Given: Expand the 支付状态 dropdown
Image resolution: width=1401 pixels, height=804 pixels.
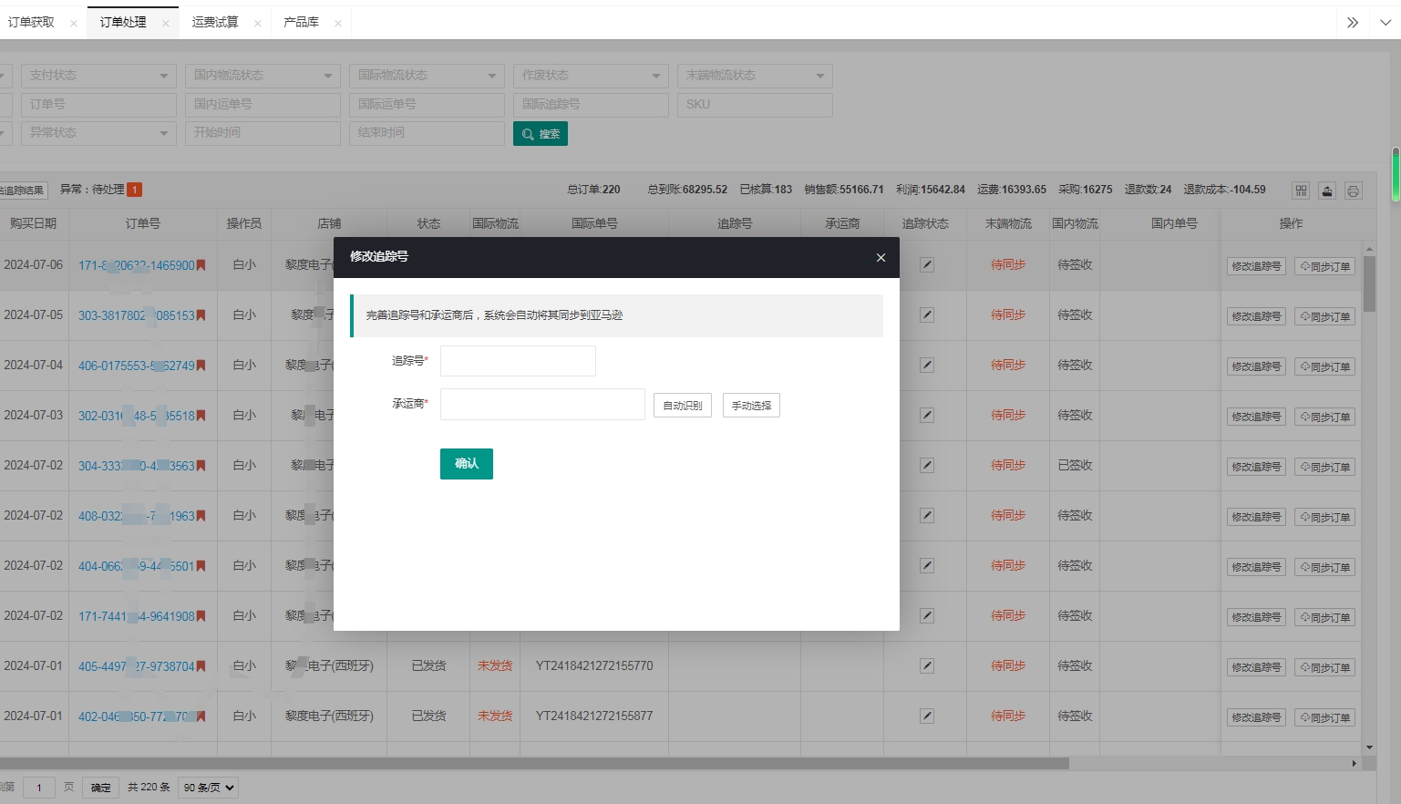Looking at the screenshot, I should [98, 76].
